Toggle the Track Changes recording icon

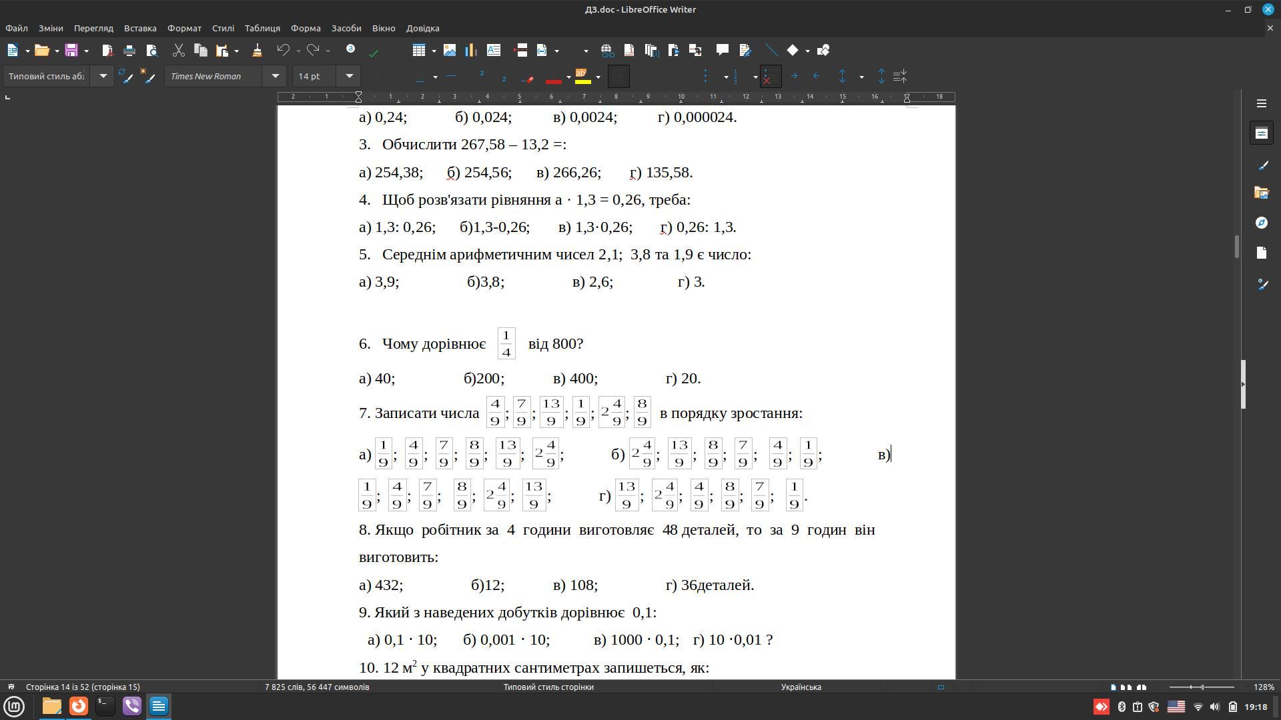click(x=745, y=50)
